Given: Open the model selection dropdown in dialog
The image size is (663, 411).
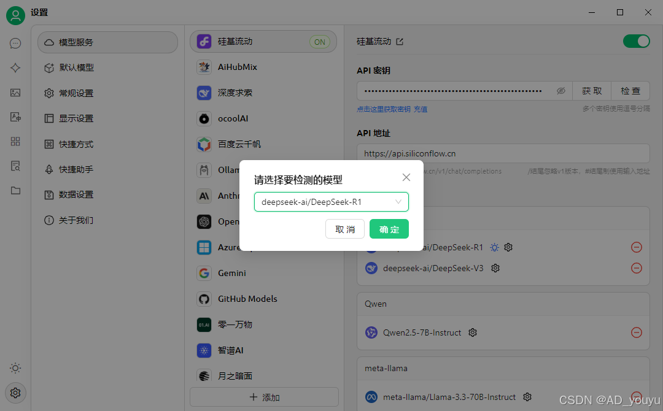Looking at the screenshot, I should coord(331,201).
